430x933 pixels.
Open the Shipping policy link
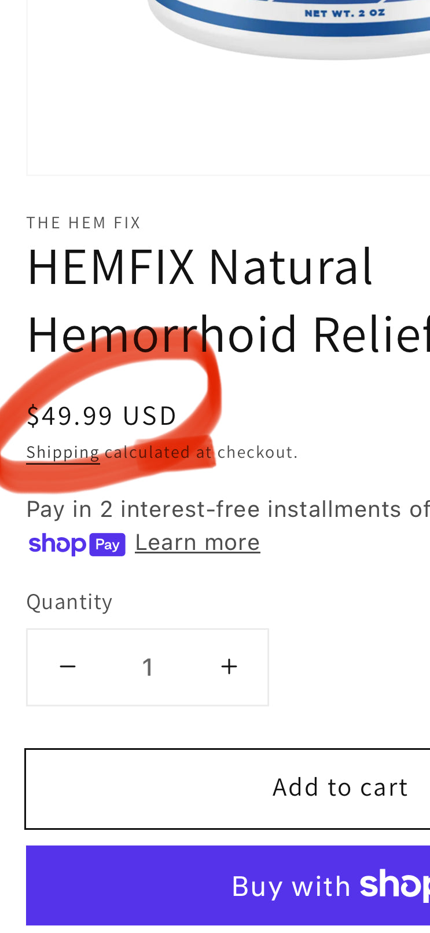[x=63, y=452]
